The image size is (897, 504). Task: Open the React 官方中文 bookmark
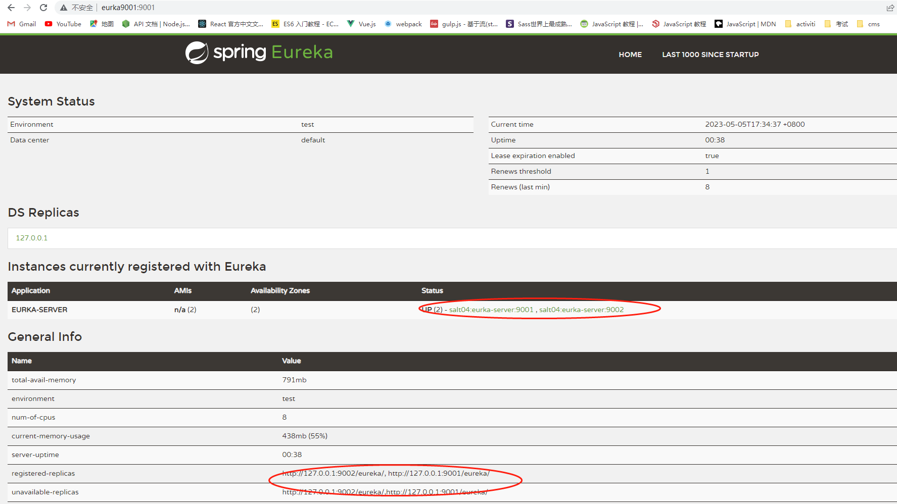[231, 24]
